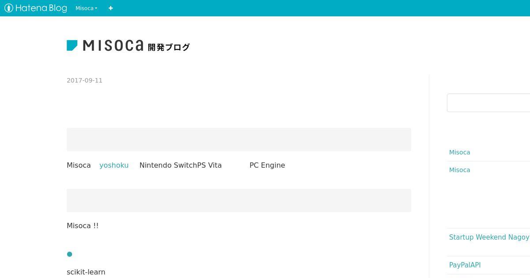The image size is (530, 278).
Task: Click the PC Engine text in article
Action: 267,165
